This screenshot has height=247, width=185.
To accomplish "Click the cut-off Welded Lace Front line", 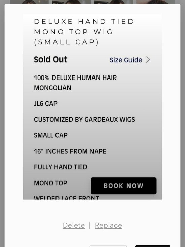I will point(67,198).
